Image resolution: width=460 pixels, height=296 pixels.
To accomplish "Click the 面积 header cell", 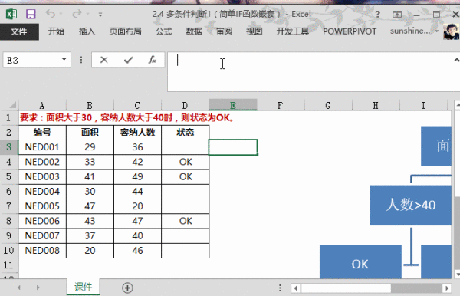I will pyautogui.click(x=90, y=133).
